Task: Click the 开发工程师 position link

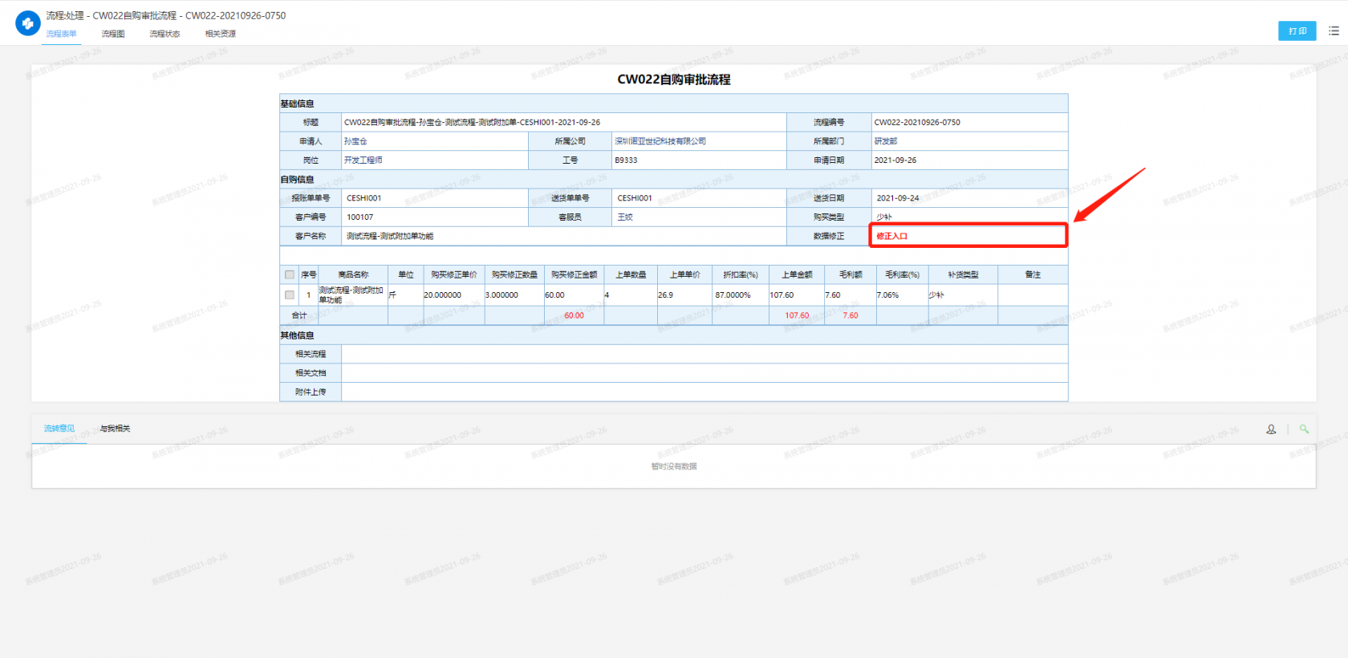Action: (363, 160)
